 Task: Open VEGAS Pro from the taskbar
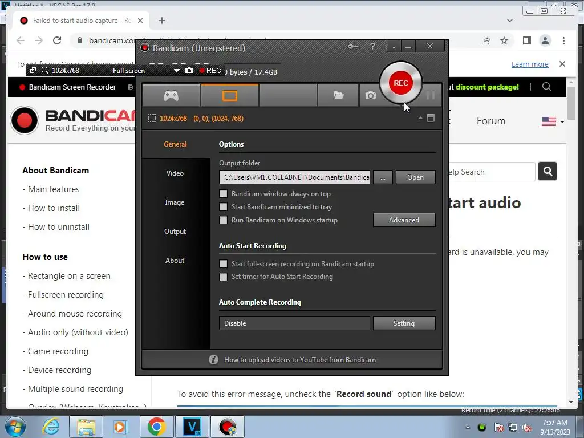[192, 427]
